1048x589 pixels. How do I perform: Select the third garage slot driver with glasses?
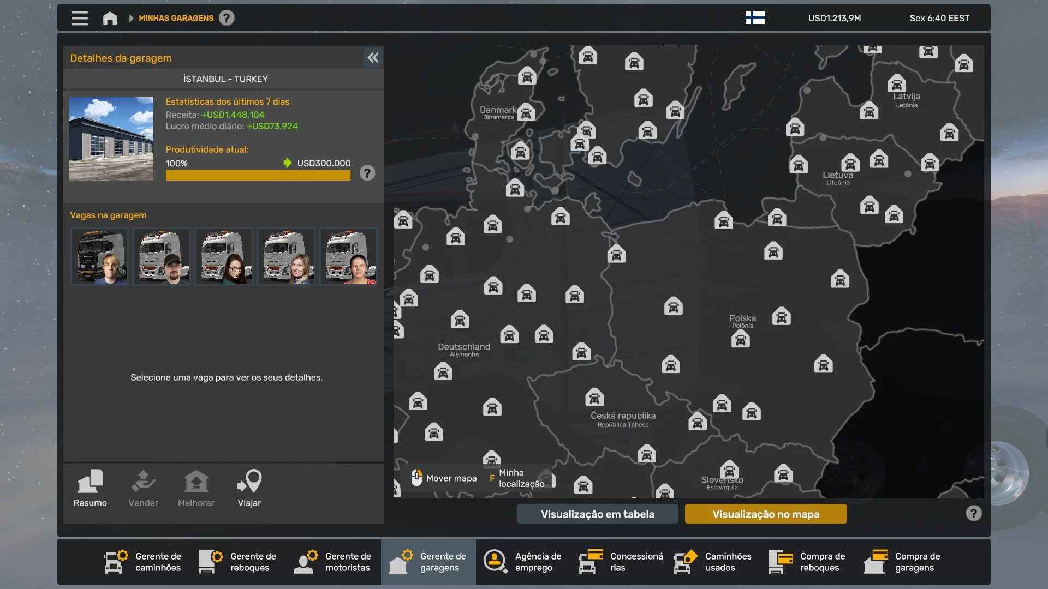tap(224, 257)
